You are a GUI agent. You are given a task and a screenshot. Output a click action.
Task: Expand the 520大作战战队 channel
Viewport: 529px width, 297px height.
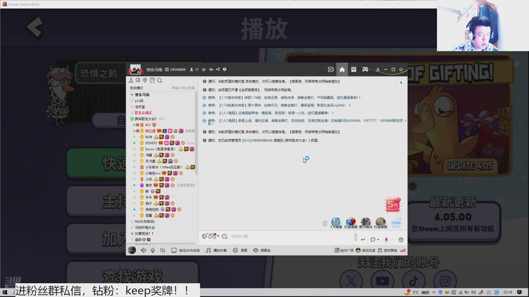[132, 222]
